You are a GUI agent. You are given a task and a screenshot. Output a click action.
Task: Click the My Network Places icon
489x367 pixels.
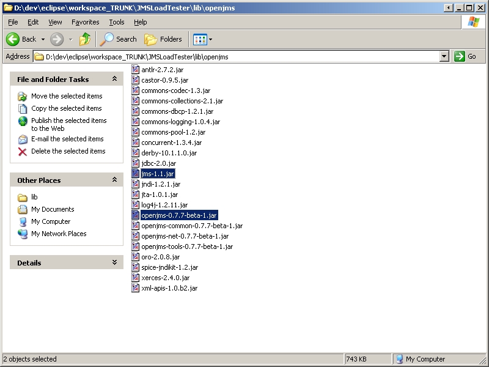coord(23,234)
